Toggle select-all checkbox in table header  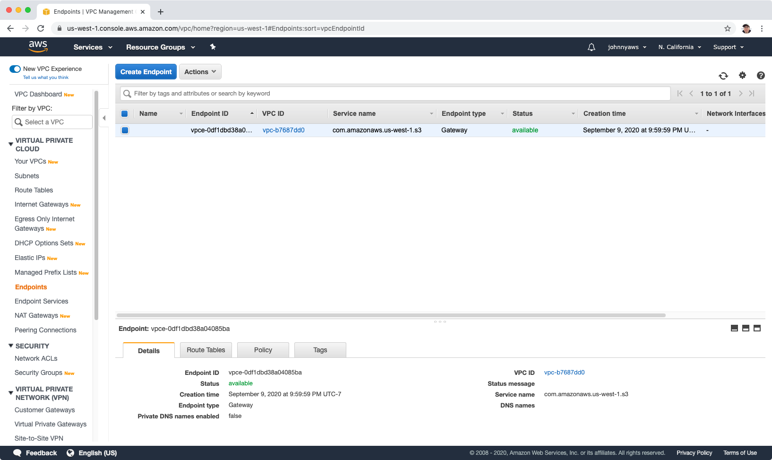coord(125,113)
